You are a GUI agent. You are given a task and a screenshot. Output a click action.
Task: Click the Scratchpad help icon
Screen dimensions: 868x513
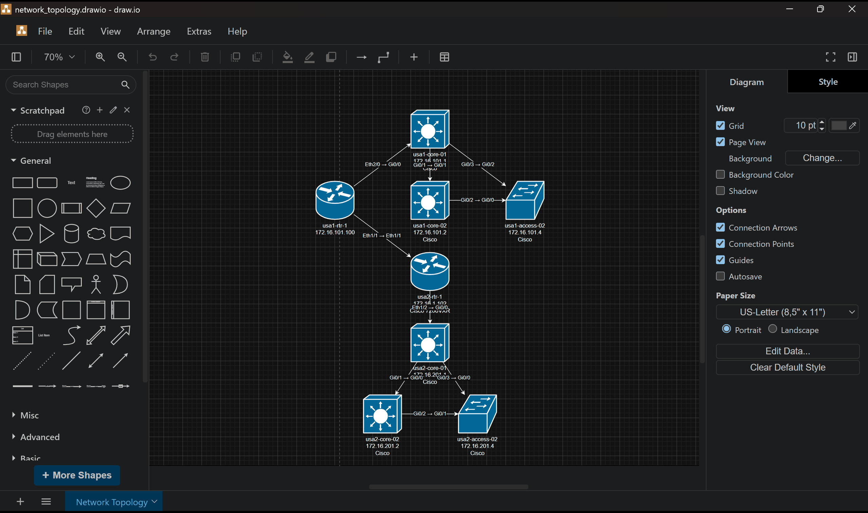click(x=86, y=110)
